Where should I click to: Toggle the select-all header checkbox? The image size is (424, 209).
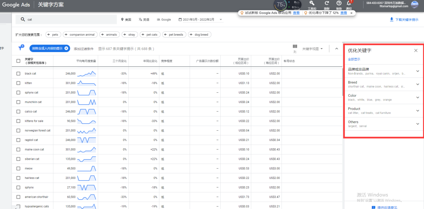(18, 61)
